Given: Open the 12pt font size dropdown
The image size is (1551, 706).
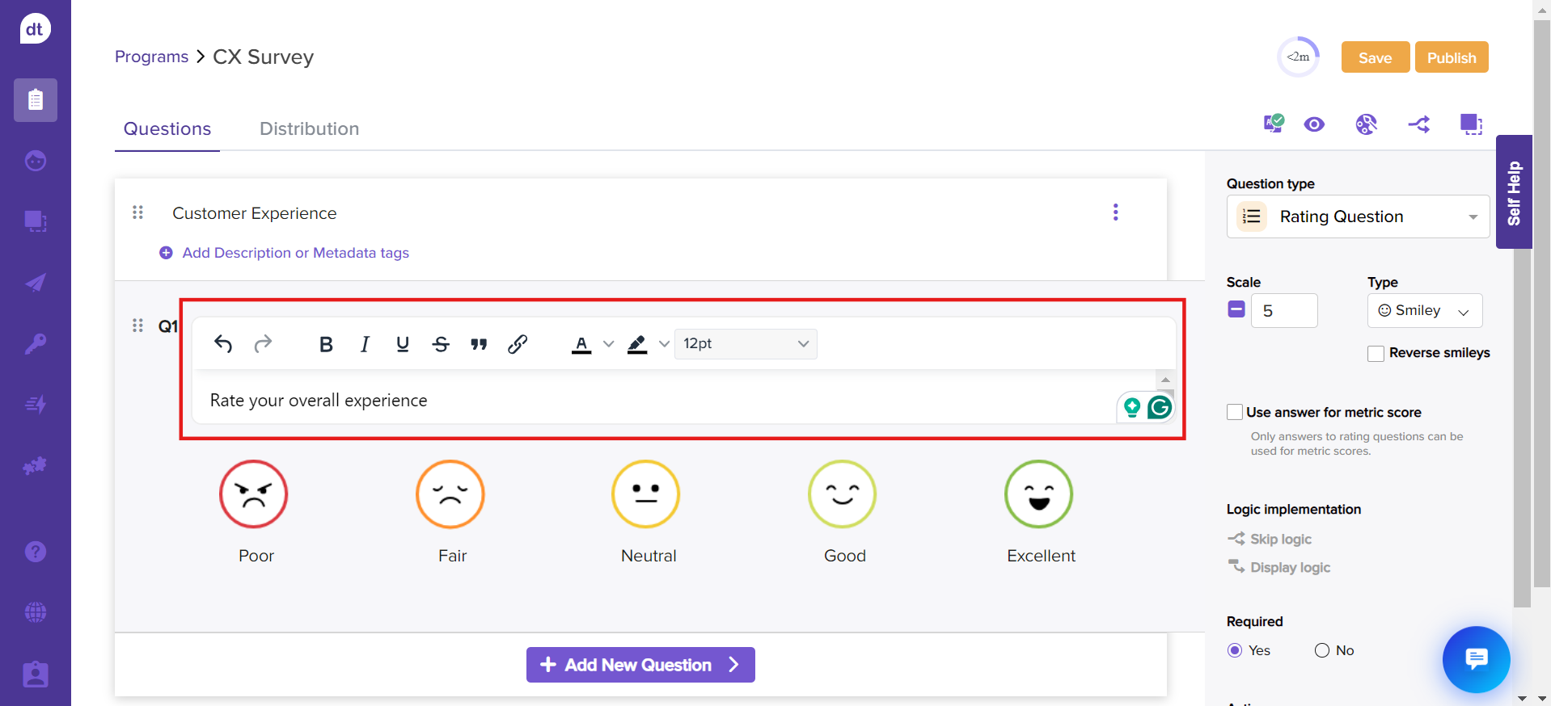Looking at the screenshot, I should [x=745, y=344].
